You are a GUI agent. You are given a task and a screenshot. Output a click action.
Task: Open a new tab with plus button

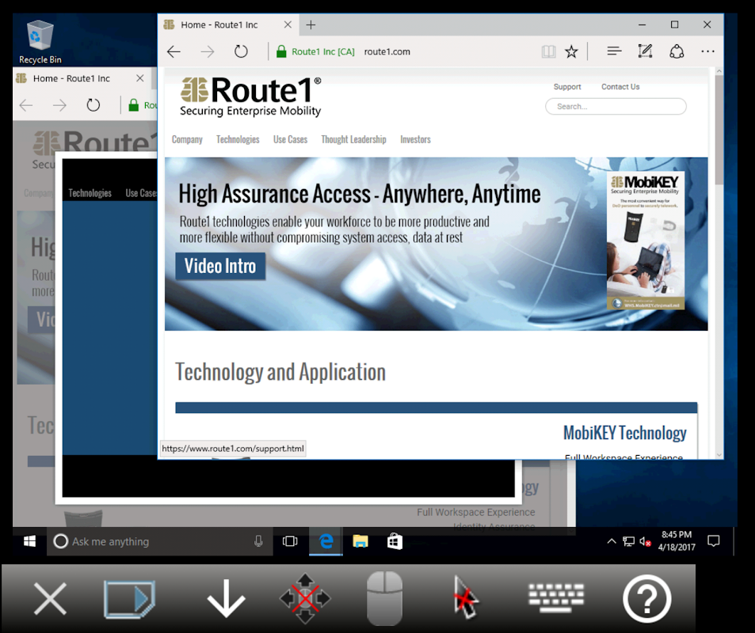tap(311, 25)
